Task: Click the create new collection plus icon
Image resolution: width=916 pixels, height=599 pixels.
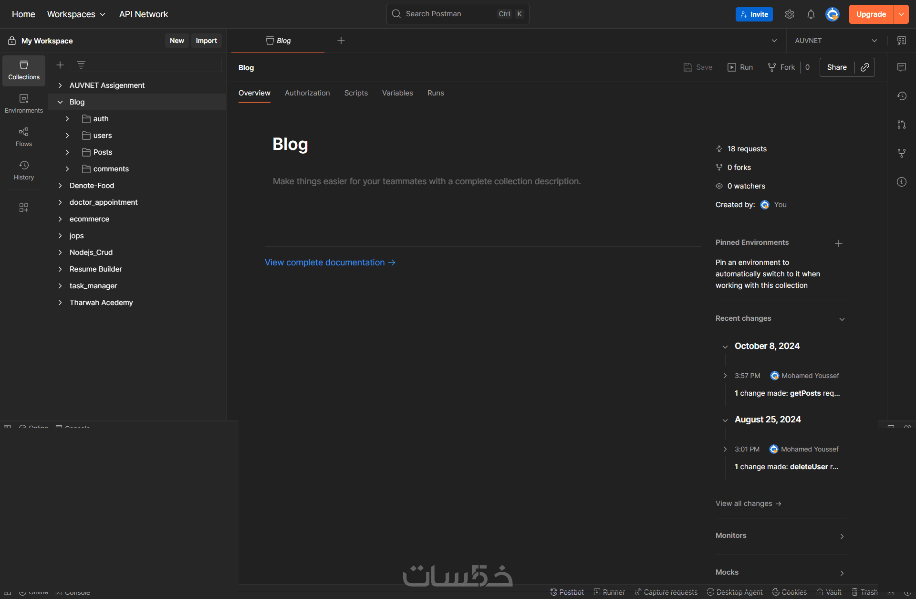Action: (x=60, y=65)
